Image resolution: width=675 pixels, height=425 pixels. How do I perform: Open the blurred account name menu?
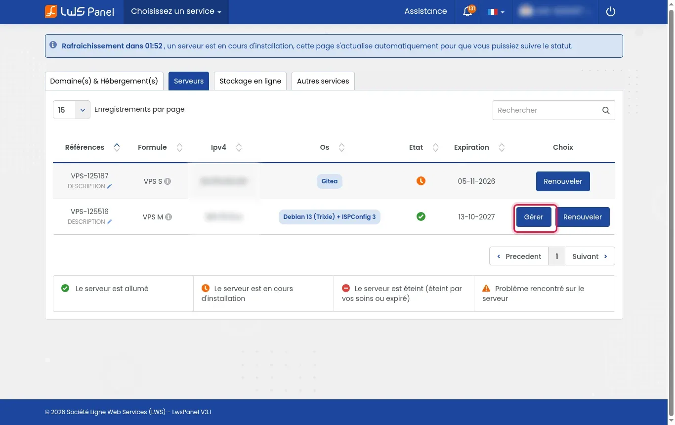[x=554, y=11]
